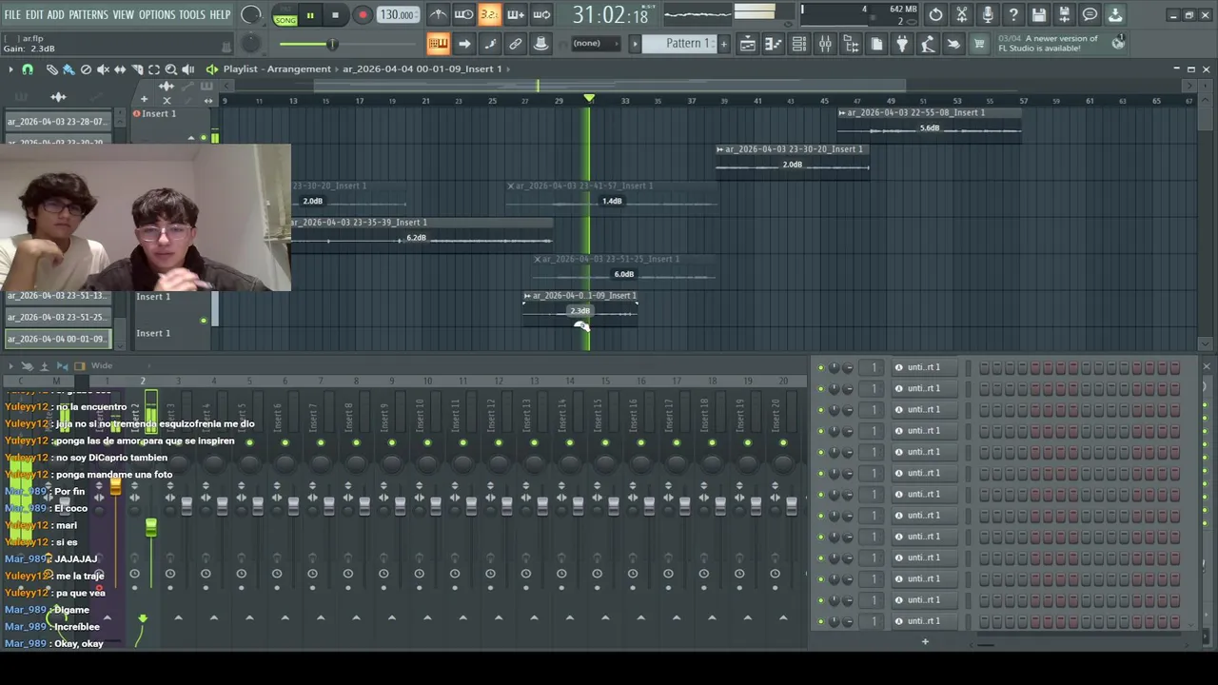This screenshot has width=1218, height=685.
Task: Open the tempo tapper icon
Action: 928,44
